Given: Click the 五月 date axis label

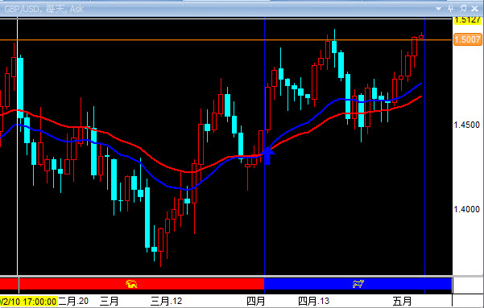Looking at the screenshot, I should [402, 301].
